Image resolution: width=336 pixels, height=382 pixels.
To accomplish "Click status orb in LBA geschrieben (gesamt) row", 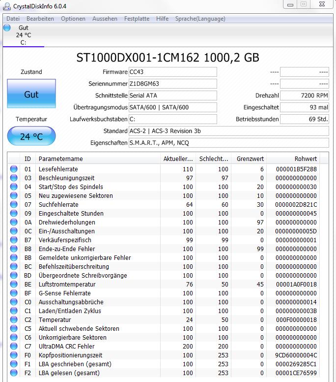I will (x=14, y=364).
